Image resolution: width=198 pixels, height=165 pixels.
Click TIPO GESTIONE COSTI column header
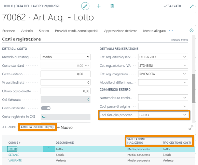pyautogui.click(x=177, y=143)
